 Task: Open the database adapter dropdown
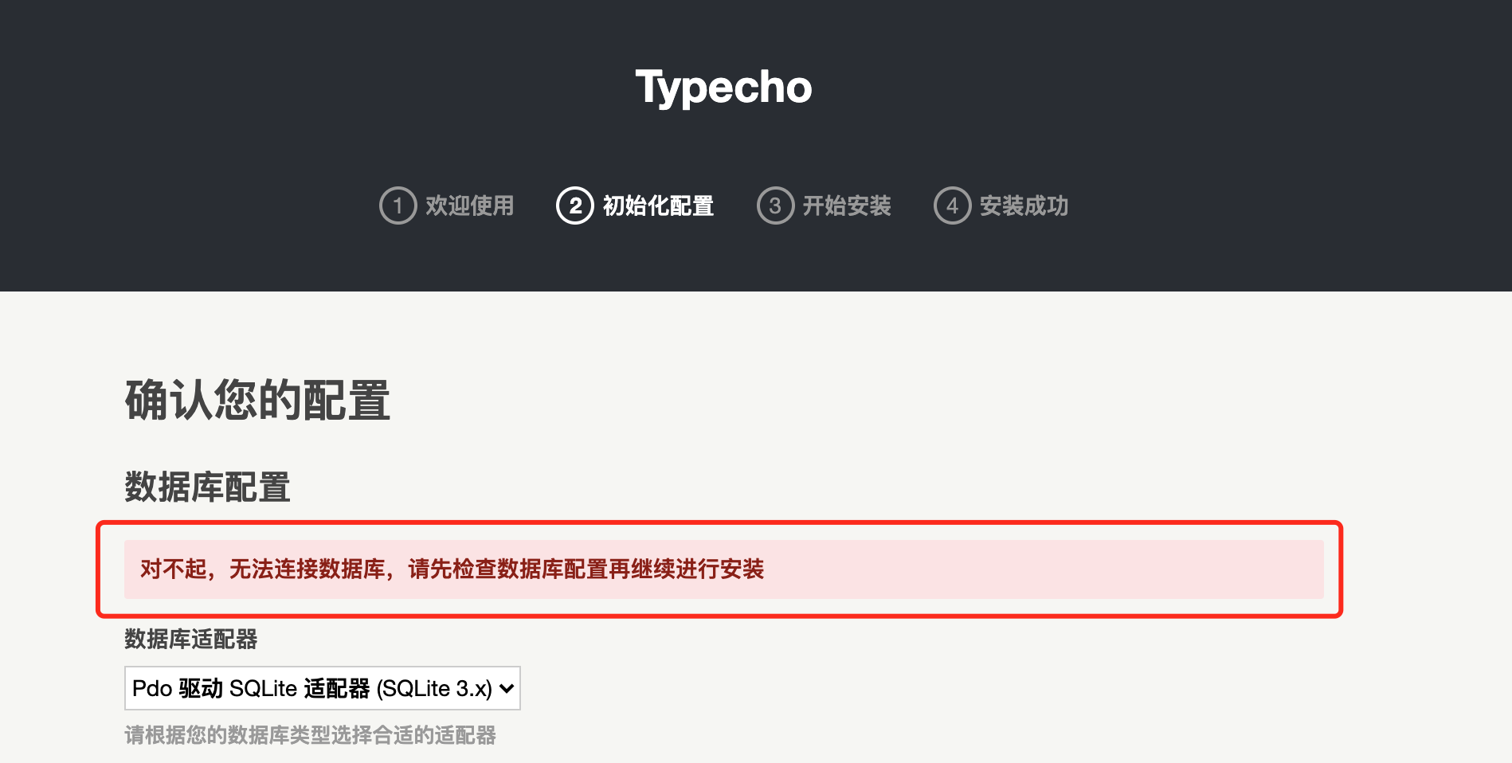320,688
